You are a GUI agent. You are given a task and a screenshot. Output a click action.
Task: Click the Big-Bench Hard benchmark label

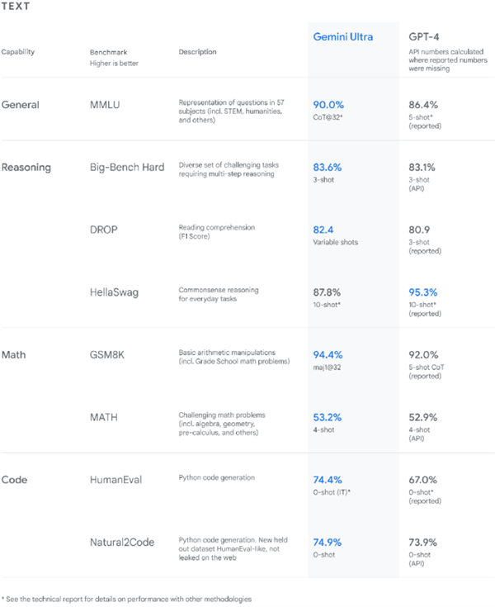coord(127,167)
